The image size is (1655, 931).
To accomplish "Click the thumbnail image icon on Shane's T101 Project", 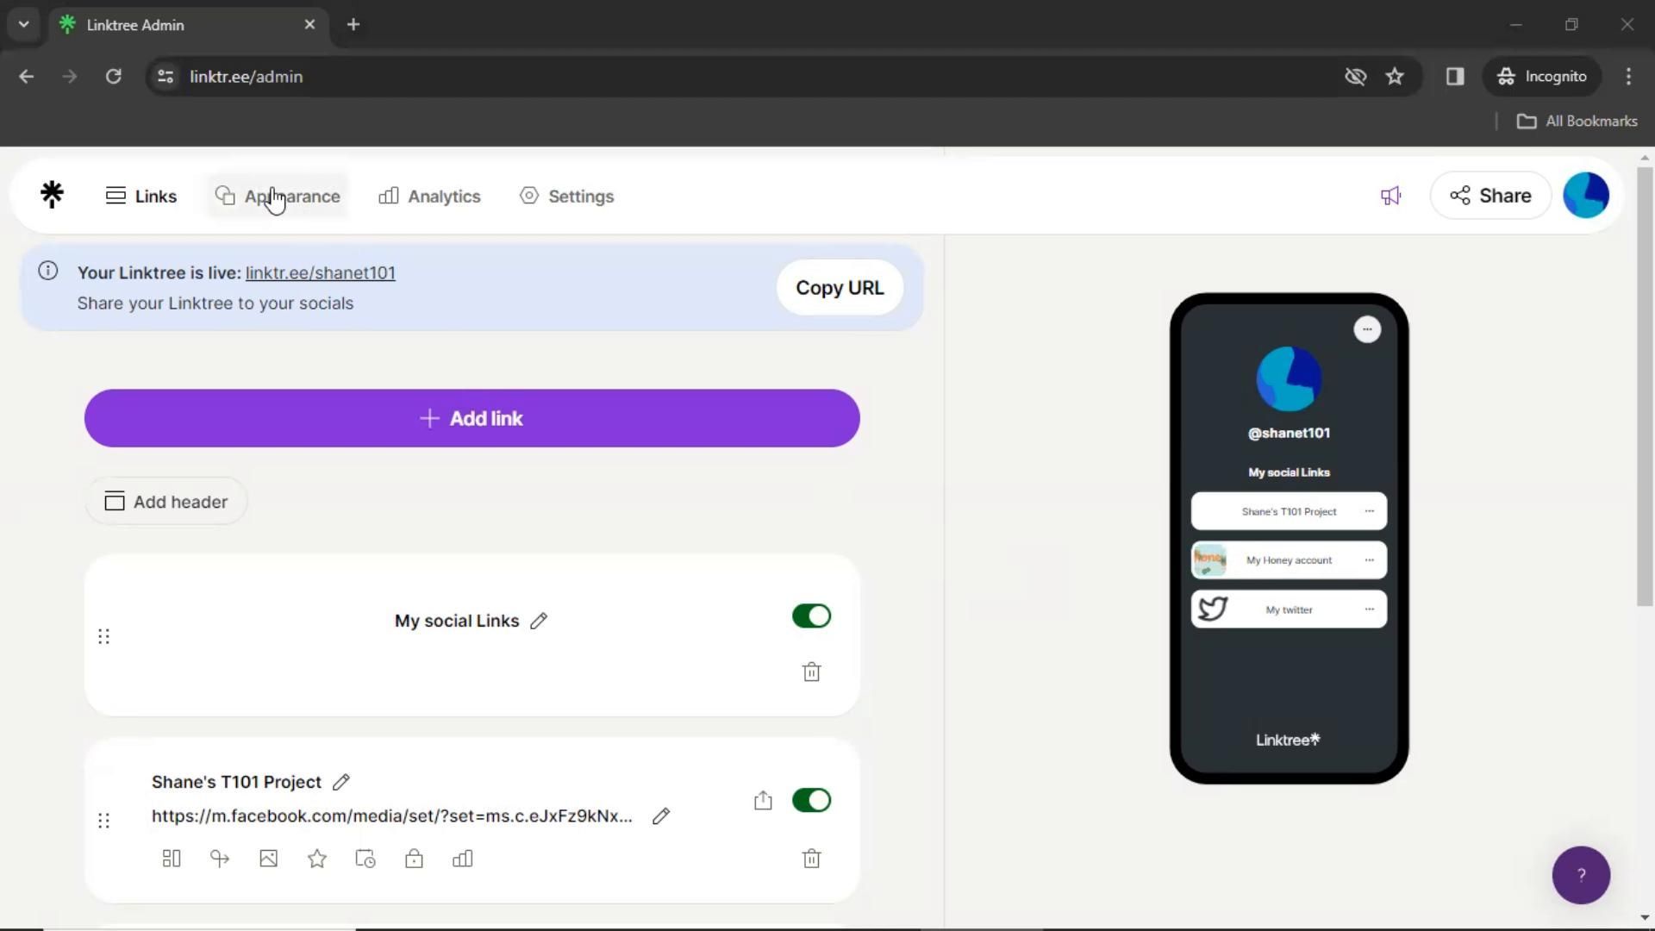I will click(x=268, y=859).
